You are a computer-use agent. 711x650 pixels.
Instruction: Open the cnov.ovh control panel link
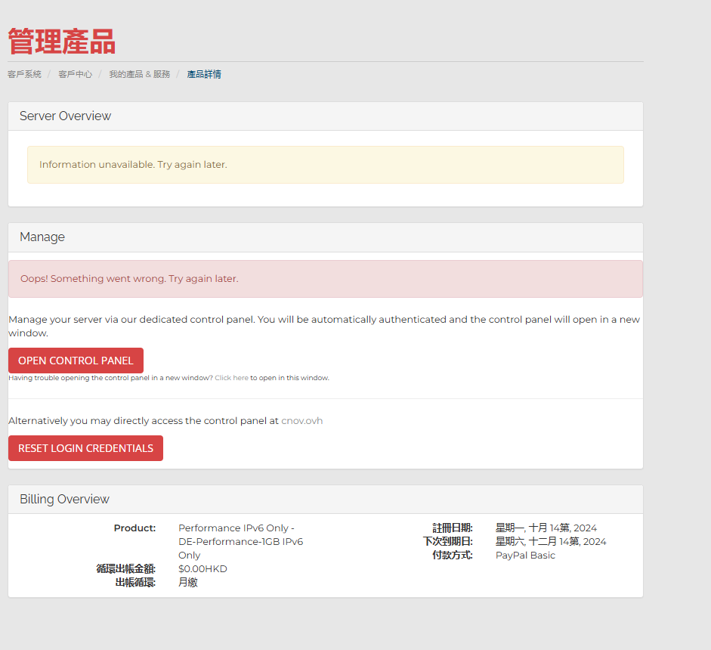point(301,421)
